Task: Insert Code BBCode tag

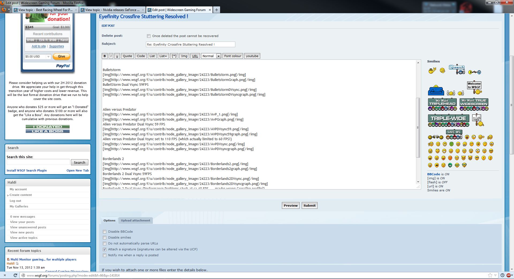Action: point(141,56)
